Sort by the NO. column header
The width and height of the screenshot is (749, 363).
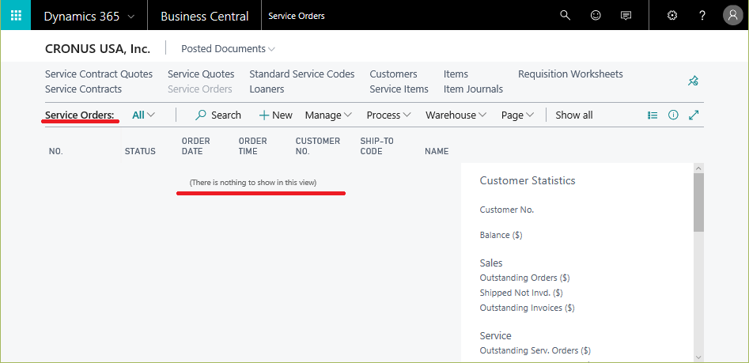coord(56,151)
